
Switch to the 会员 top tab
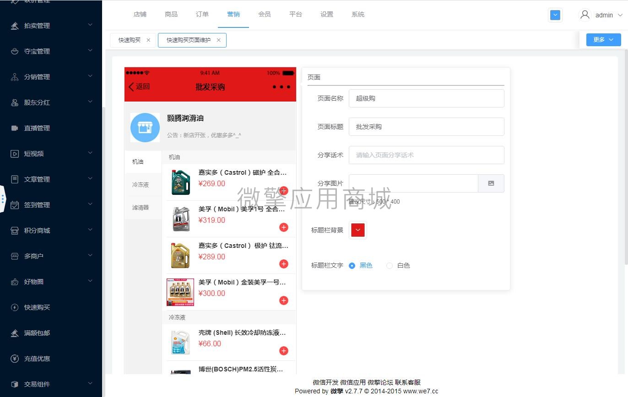265,15
